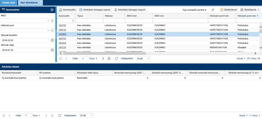Toggle Egy szereplős pontok is checkbox

(213, 10)
